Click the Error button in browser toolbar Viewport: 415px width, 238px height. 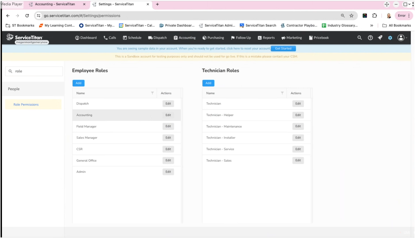[404, 16]
